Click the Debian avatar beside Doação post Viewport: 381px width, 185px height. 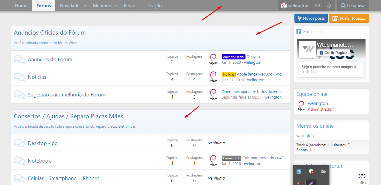point(213,59)
